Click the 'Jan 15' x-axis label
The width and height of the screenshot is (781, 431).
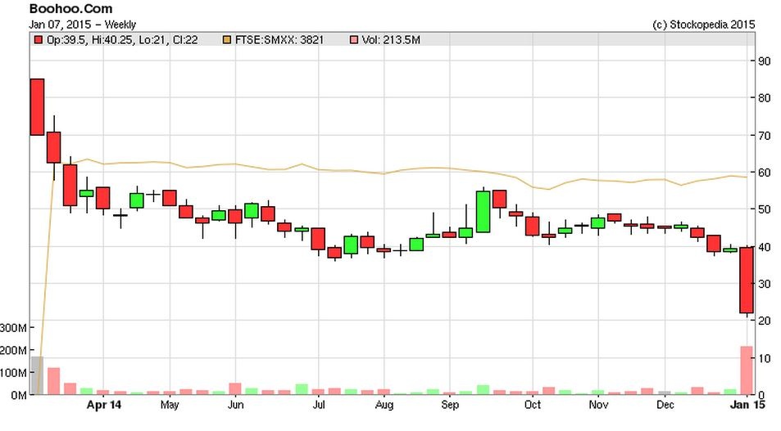pos(747,405)
